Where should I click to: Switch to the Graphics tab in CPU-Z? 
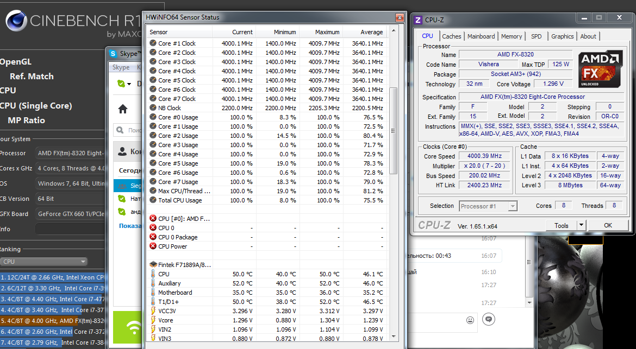point(562,36)
